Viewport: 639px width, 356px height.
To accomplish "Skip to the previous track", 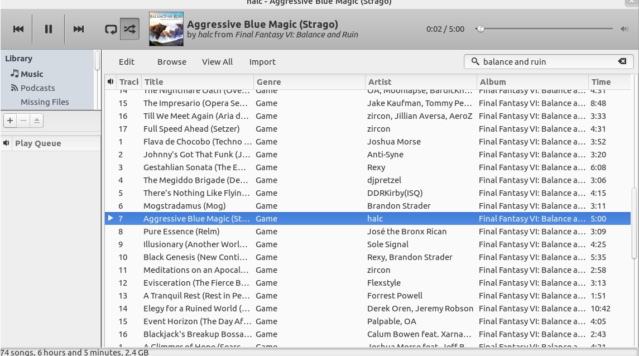I will (18, 29).
